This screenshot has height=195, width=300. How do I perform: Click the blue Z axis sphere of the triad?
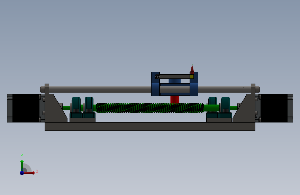tap(22, 173)
